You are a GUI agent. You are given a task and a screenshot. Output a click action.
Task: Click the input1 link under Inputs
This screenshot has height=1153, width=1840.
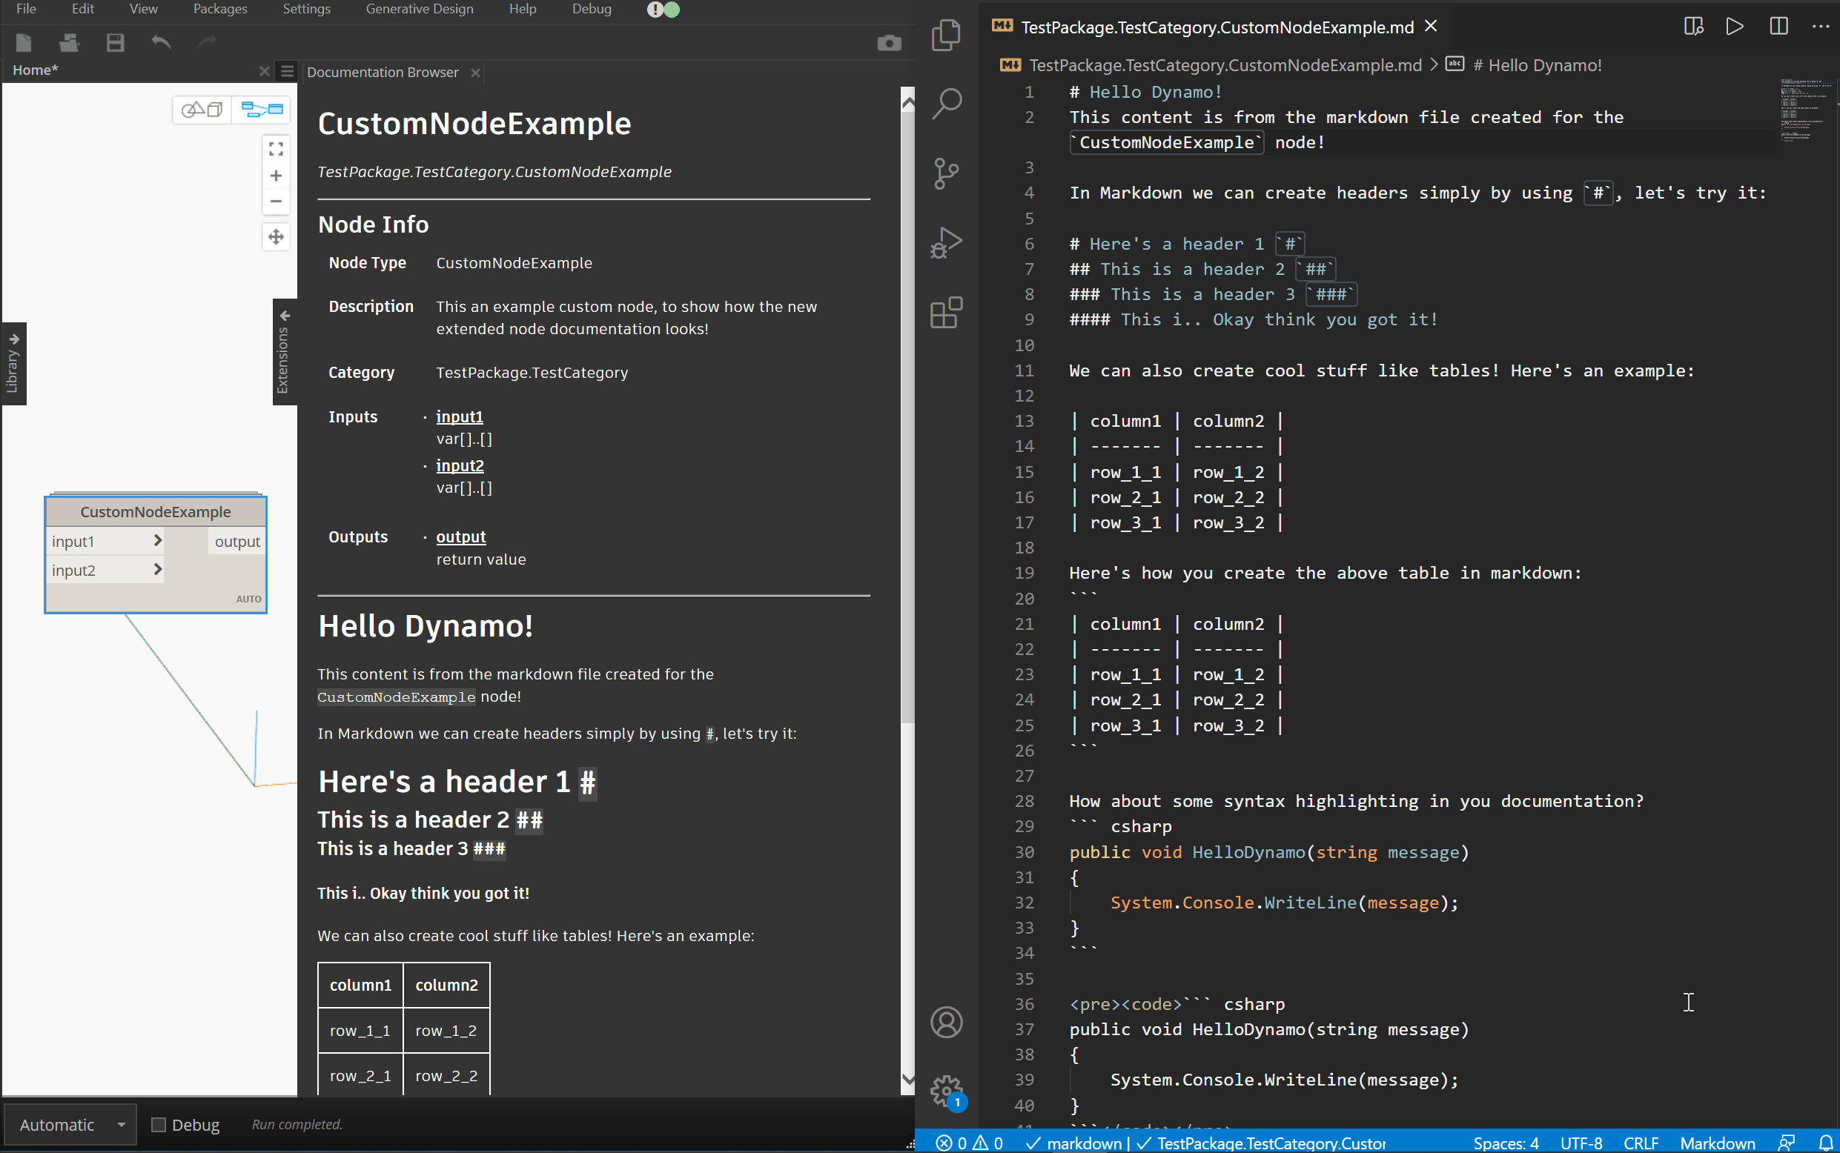(459, 416)
